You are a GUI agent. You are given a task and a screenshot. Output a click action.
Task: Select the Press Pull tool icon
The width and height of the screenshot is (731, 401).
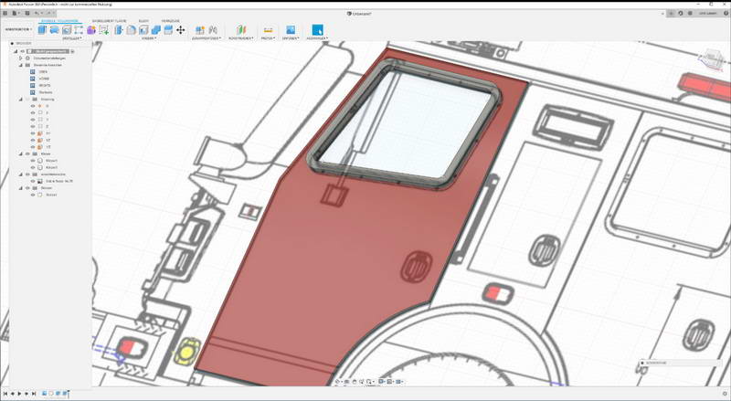[x=119, y=30]
